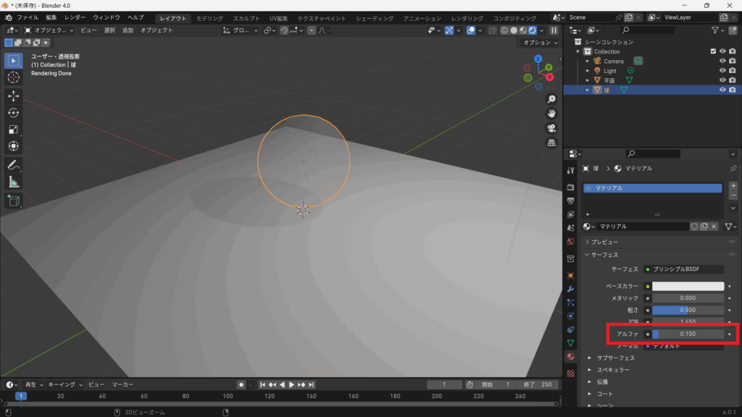Open the オプション dropdown in the viewport
The height and width of the screenshot is (417, 742).
tap(540, 43)
